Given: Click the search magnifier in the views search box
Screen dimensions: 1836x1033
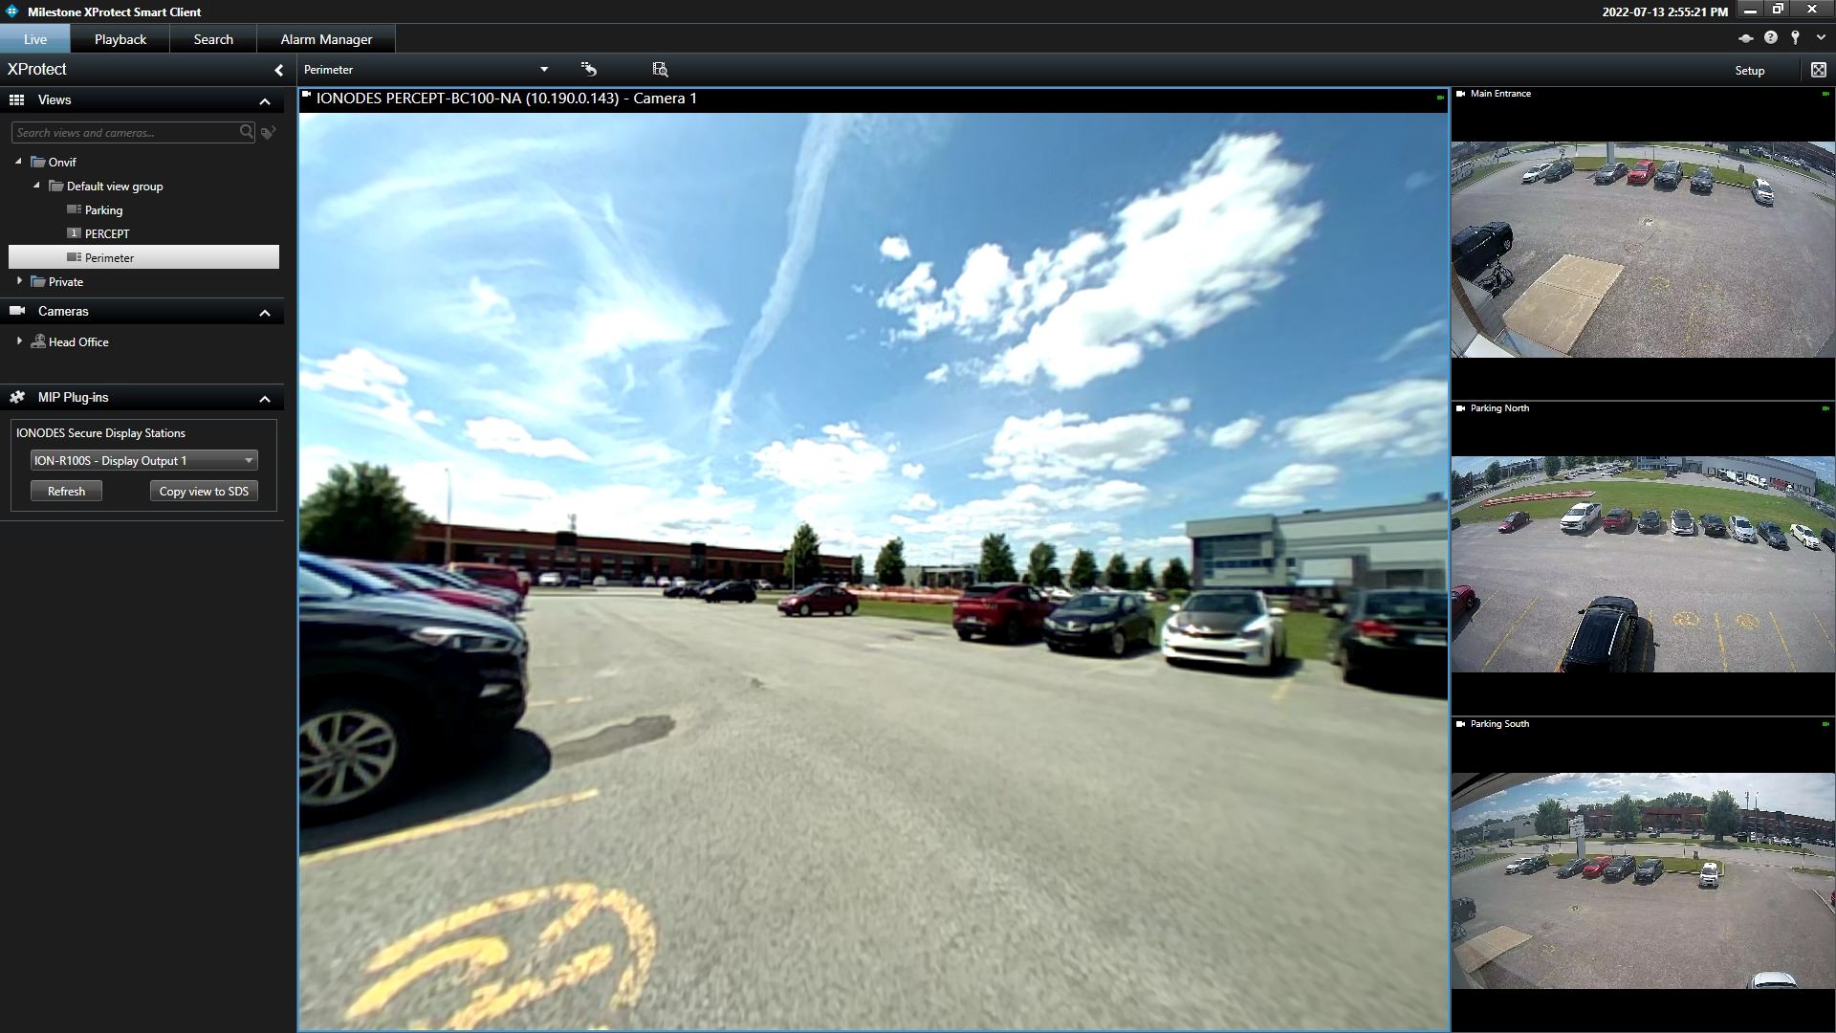Looking at the screenshot, I should (x=247, y=132).
